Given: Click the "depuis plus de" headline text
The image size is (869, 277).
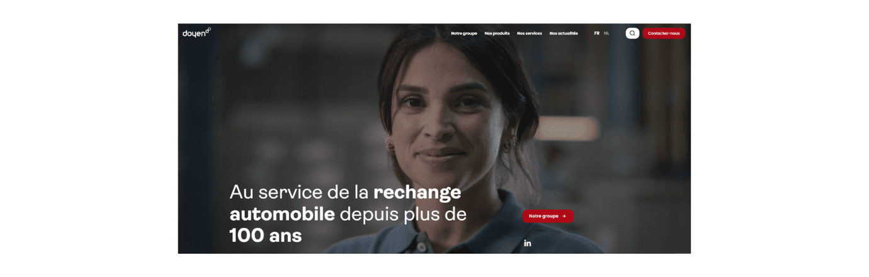Looking at the screenshot, I should (x=403, y=215).
